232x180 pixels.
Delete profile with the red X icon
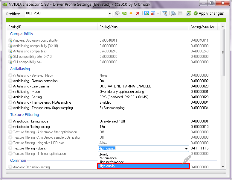pyautogui.click(x=138, y=13)
